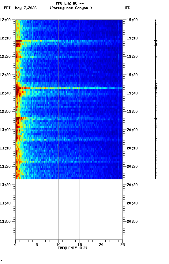
Task: Click the '20:10' UTC time label
Action: pos(132,148)
